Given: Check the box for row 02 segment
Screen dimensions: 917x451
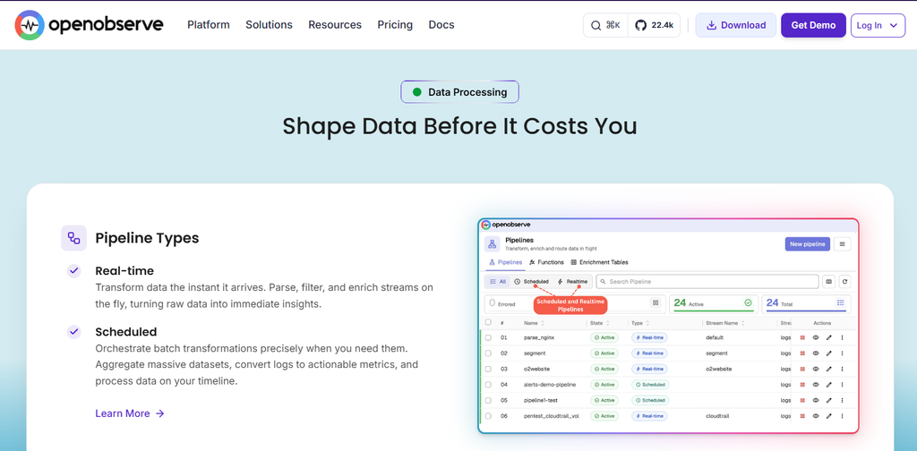Looking at the screenshot, I should pyautogui.click(x=488, y=353).
